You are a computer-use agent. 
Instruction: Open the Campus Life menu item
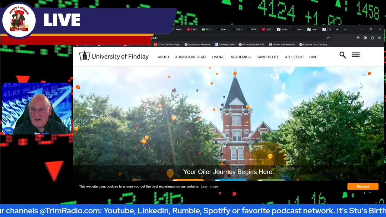pyautogui.click(x=268, y=57)
